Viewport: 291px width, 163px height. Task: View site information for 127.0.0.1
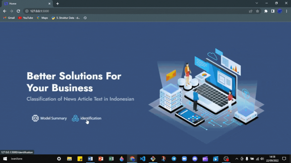pyautogui.click(x=27, y=11)
